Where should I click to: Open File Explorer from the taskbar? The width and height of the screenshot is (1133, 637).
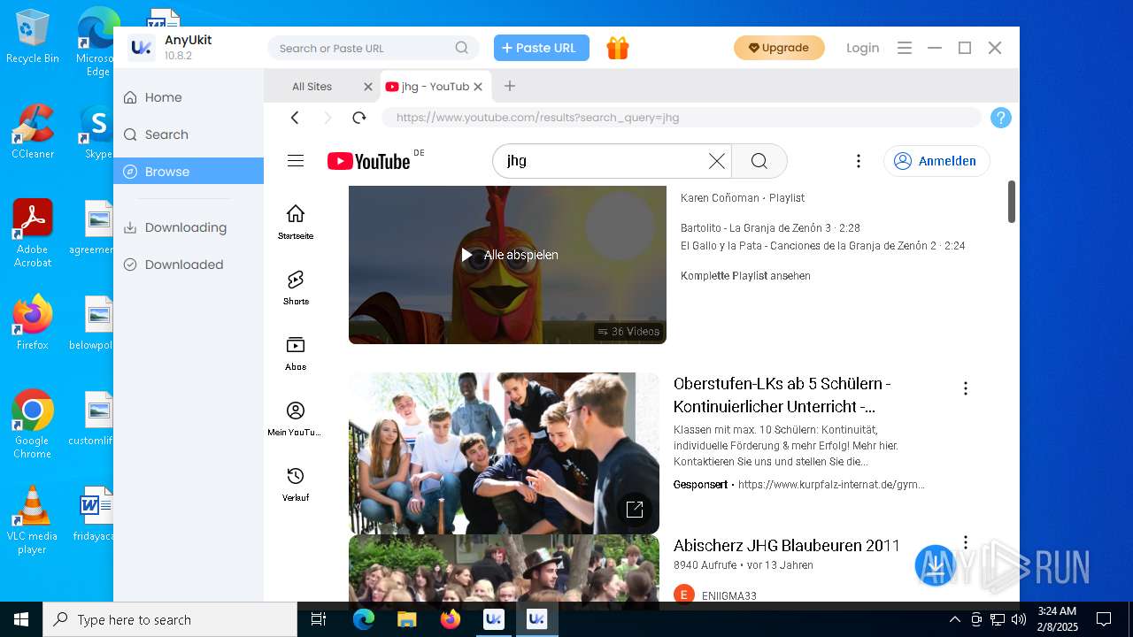(406, 619)
